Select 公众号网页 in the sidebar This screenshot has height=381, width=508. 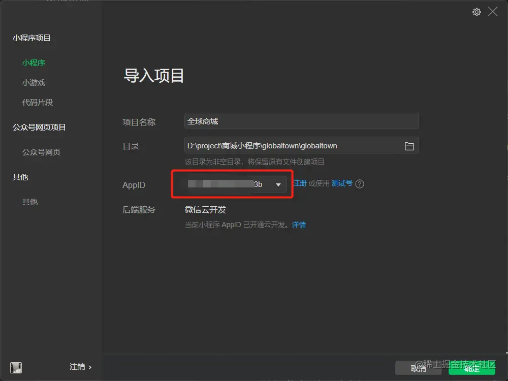(x=41, y=152)
